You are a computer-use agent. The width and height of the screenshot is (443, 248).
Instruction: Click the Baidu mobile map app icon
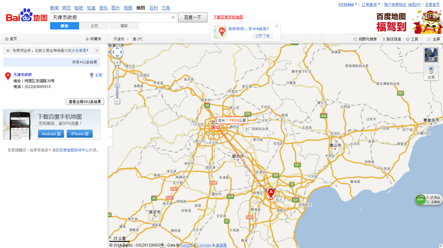coord(220,32)
